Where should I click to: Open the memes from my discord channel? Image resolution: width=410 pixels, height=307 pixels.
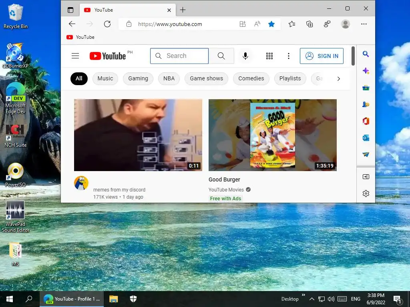(119, 190)
